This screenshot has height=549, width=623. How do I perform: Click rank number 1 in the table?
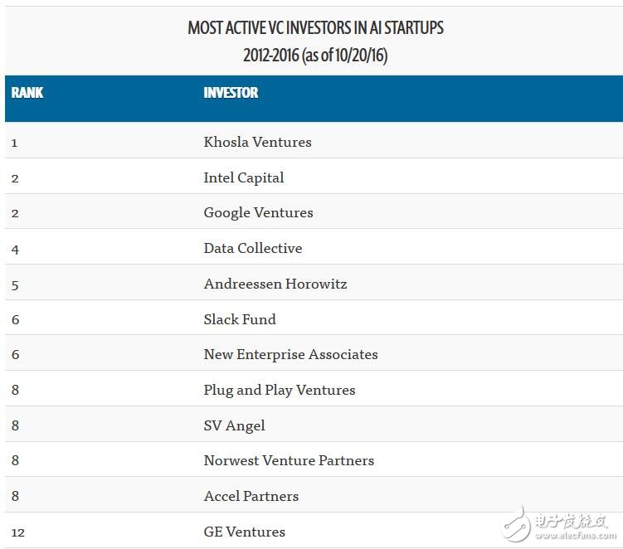tap(15, 143)
